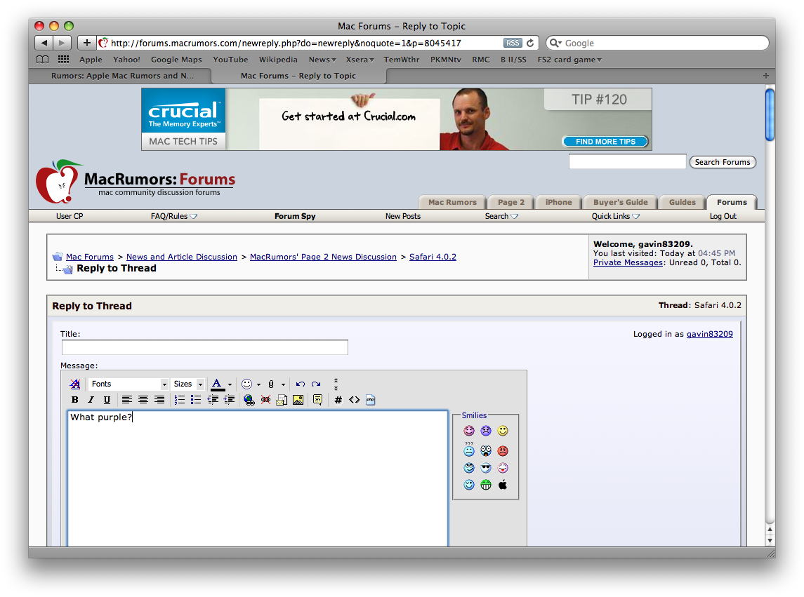The height and width of the screenshot is (597, 804).
Task: Click FIND MORE TIPS in the ad
Action: click(x=605, y=142)
